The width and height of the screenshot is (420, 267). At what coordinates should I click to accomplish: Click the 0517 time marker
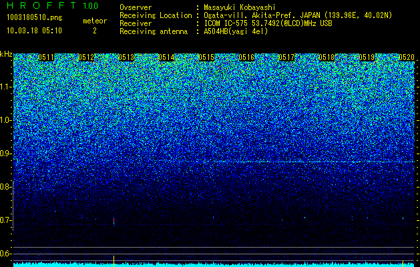pos(286,57)
